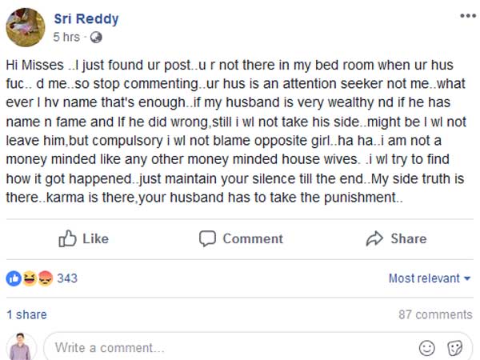The width and height of the screenshot is (480, 360).
Task: Click the blue Like reaction icon
Action: [14, 278]
